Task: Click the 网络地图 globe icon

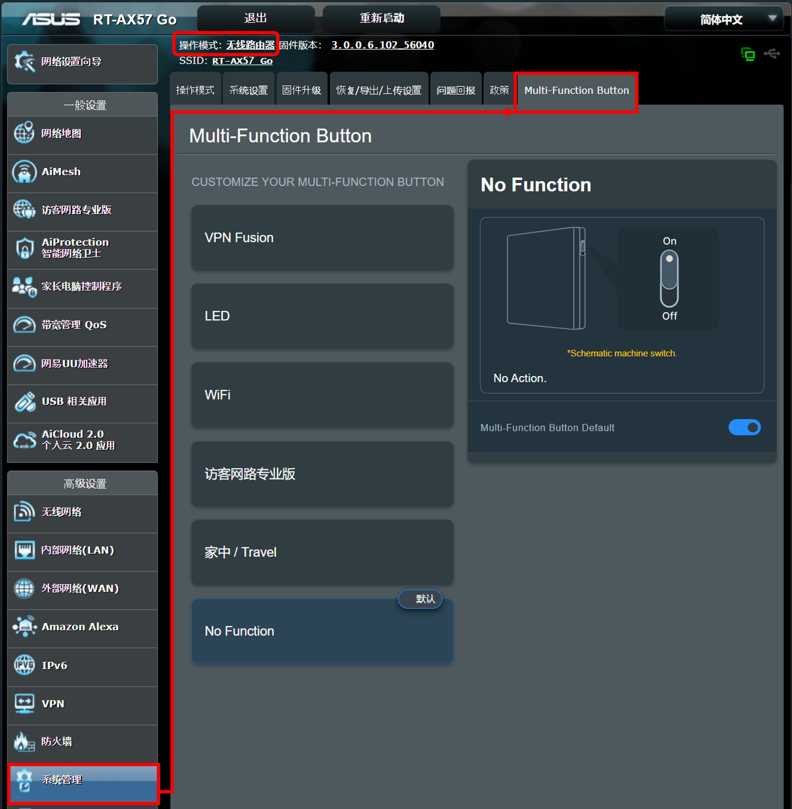Action: tap(24, 132)
